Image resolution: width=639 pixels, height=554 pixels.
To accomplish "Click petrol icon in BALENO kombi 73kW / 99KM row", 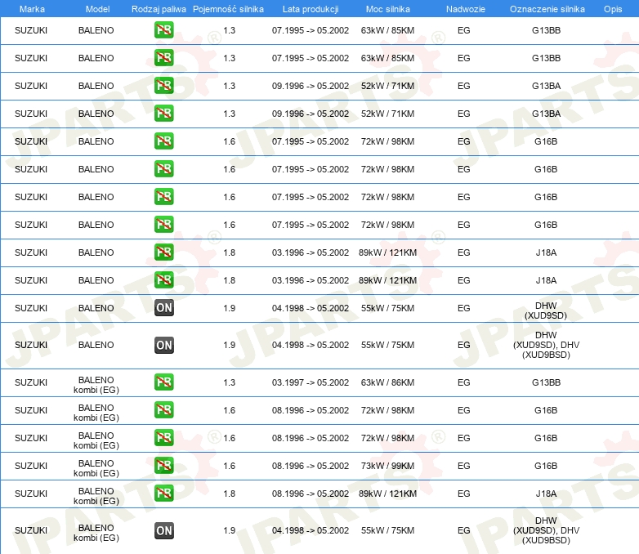I will 163,466.
